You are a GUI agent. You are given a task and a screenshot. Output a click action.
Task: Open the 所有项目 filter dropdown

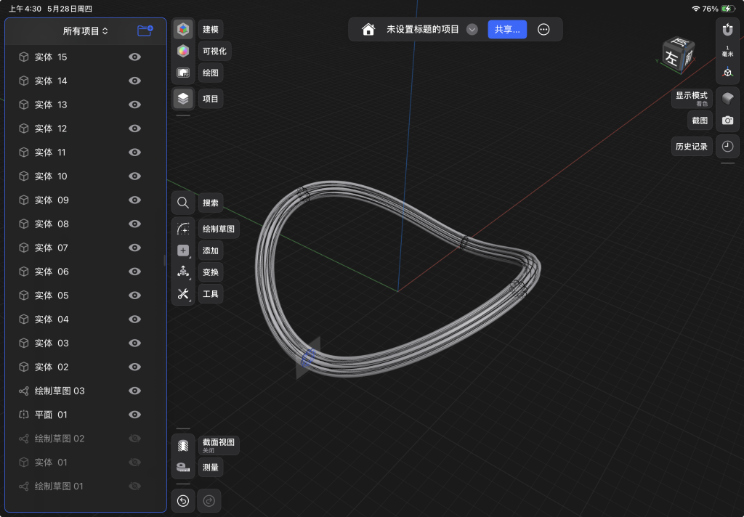click(86, 30)
